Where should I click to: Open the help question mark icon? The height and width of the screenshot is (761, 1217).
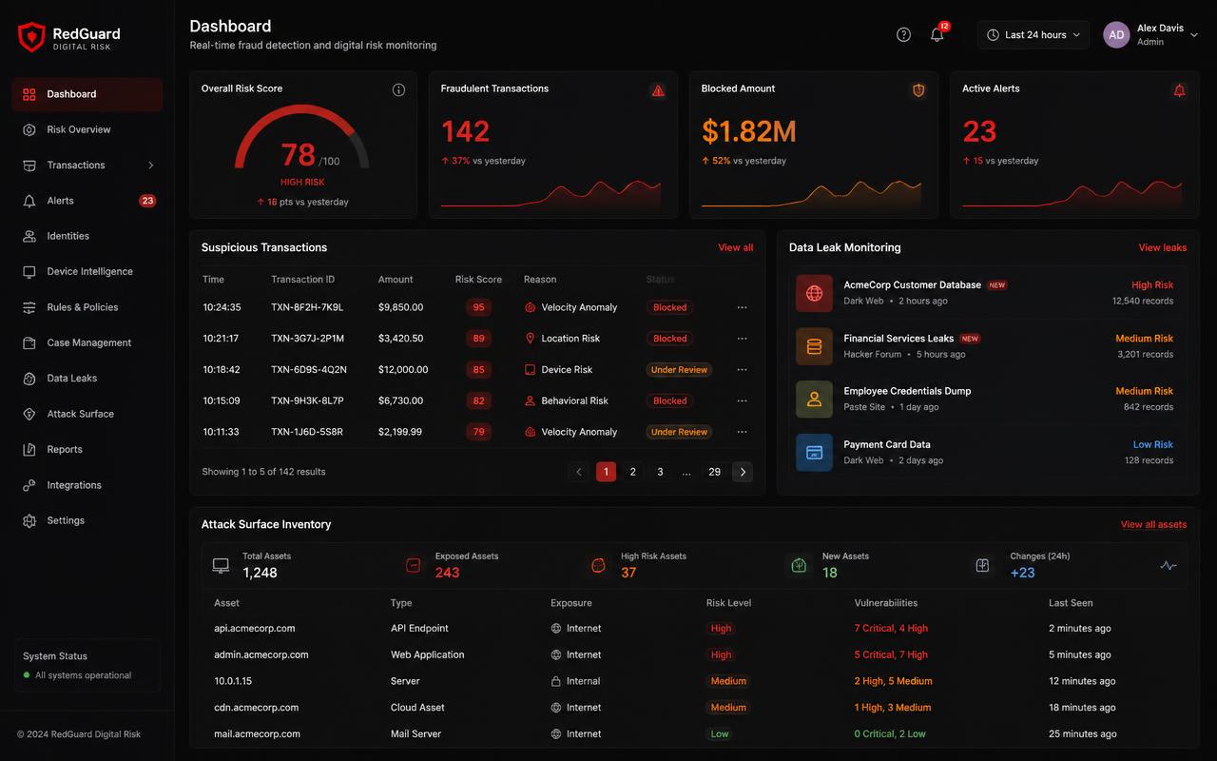click(903, 35)
